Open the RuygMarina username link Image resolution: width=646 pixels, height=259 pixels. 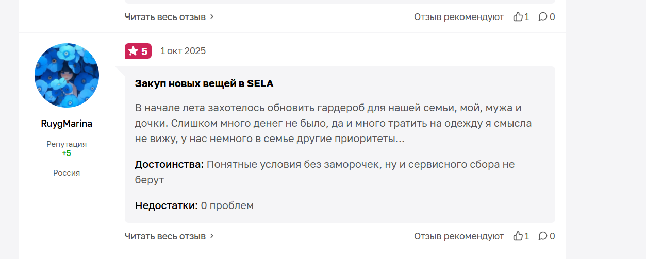[67, 124]
